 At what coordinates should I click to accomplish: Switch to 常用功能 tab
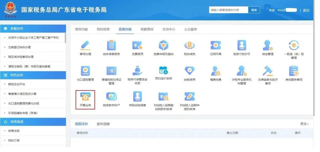click(81, 29)
